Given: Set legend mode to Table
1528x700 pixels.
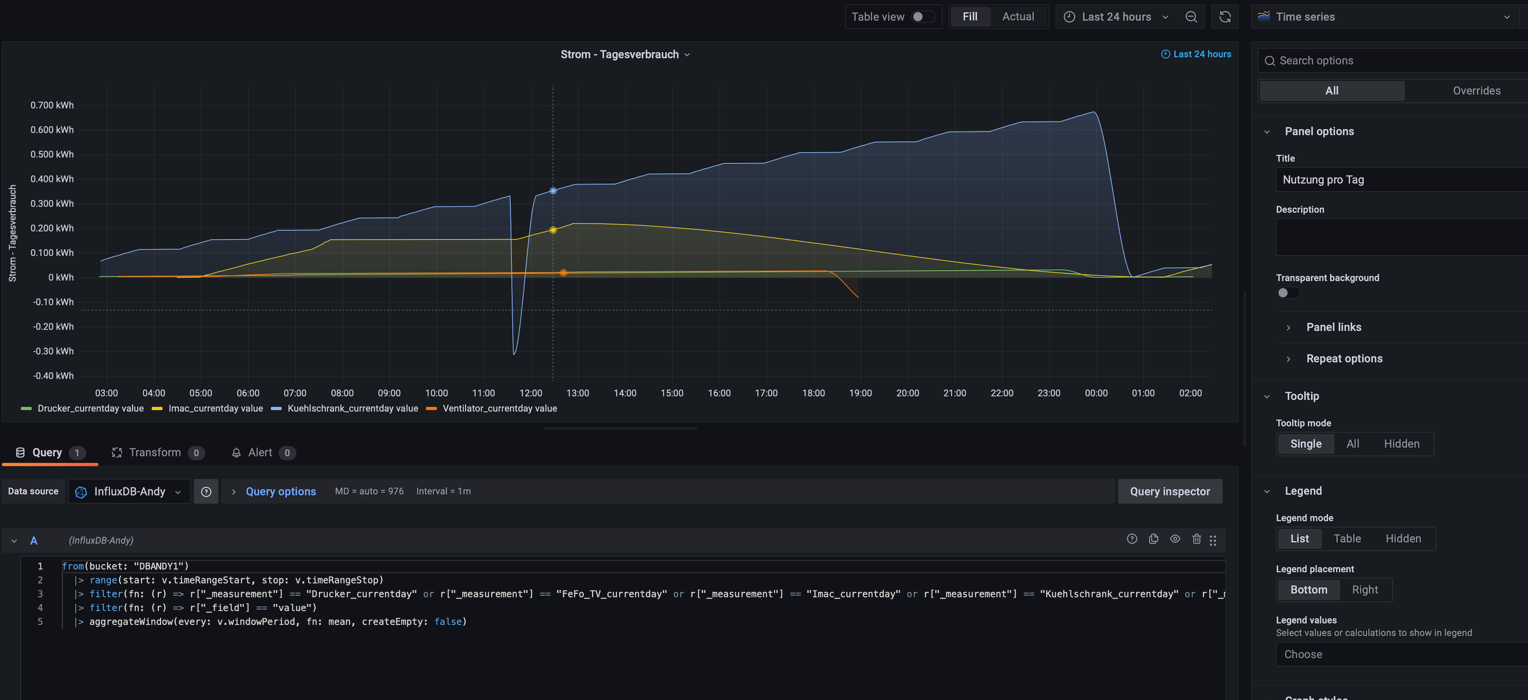Looking at the screenshot, I should (1347, 539).
